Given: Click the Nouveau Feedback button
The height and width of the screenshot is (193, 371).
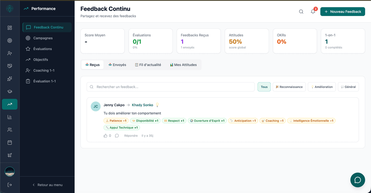Looking at the screenshot, I should 343,11.
